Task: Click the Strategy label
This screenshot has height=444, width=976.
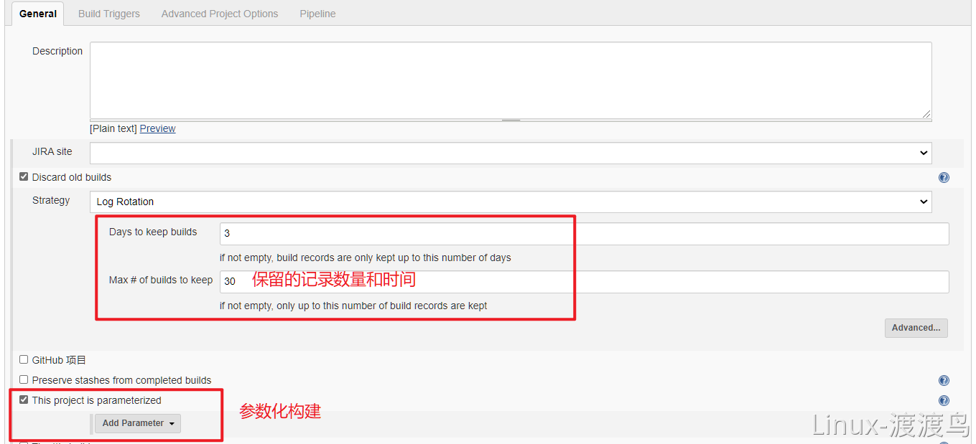Action: point(51,200)
